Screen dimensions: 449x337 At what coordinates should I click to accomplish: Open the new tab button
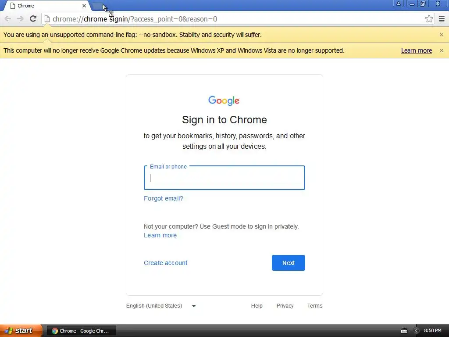pyautogui.click(x=98, y=6)
